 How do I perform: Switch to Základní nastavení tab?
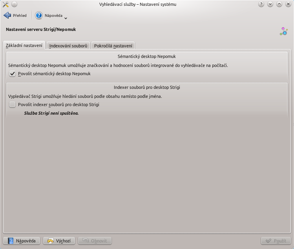click(x=24, y=45)
